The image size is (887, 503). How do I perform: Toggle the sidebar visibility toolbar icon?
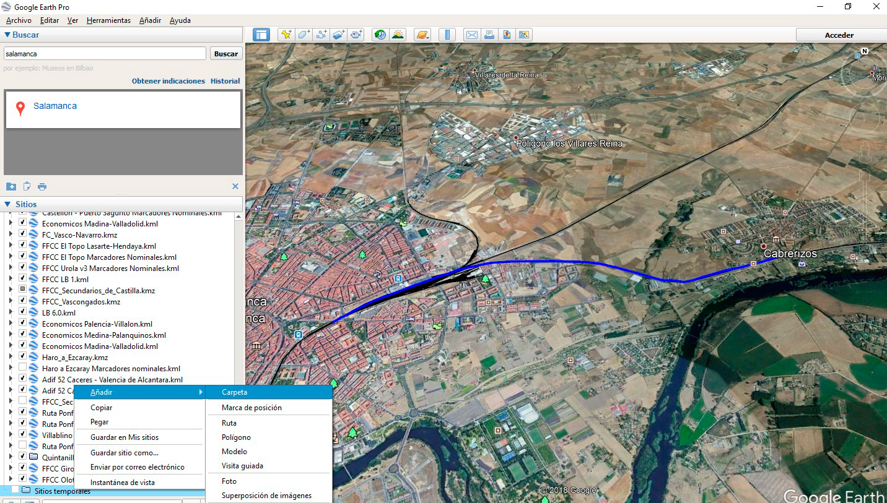(261, 35)
